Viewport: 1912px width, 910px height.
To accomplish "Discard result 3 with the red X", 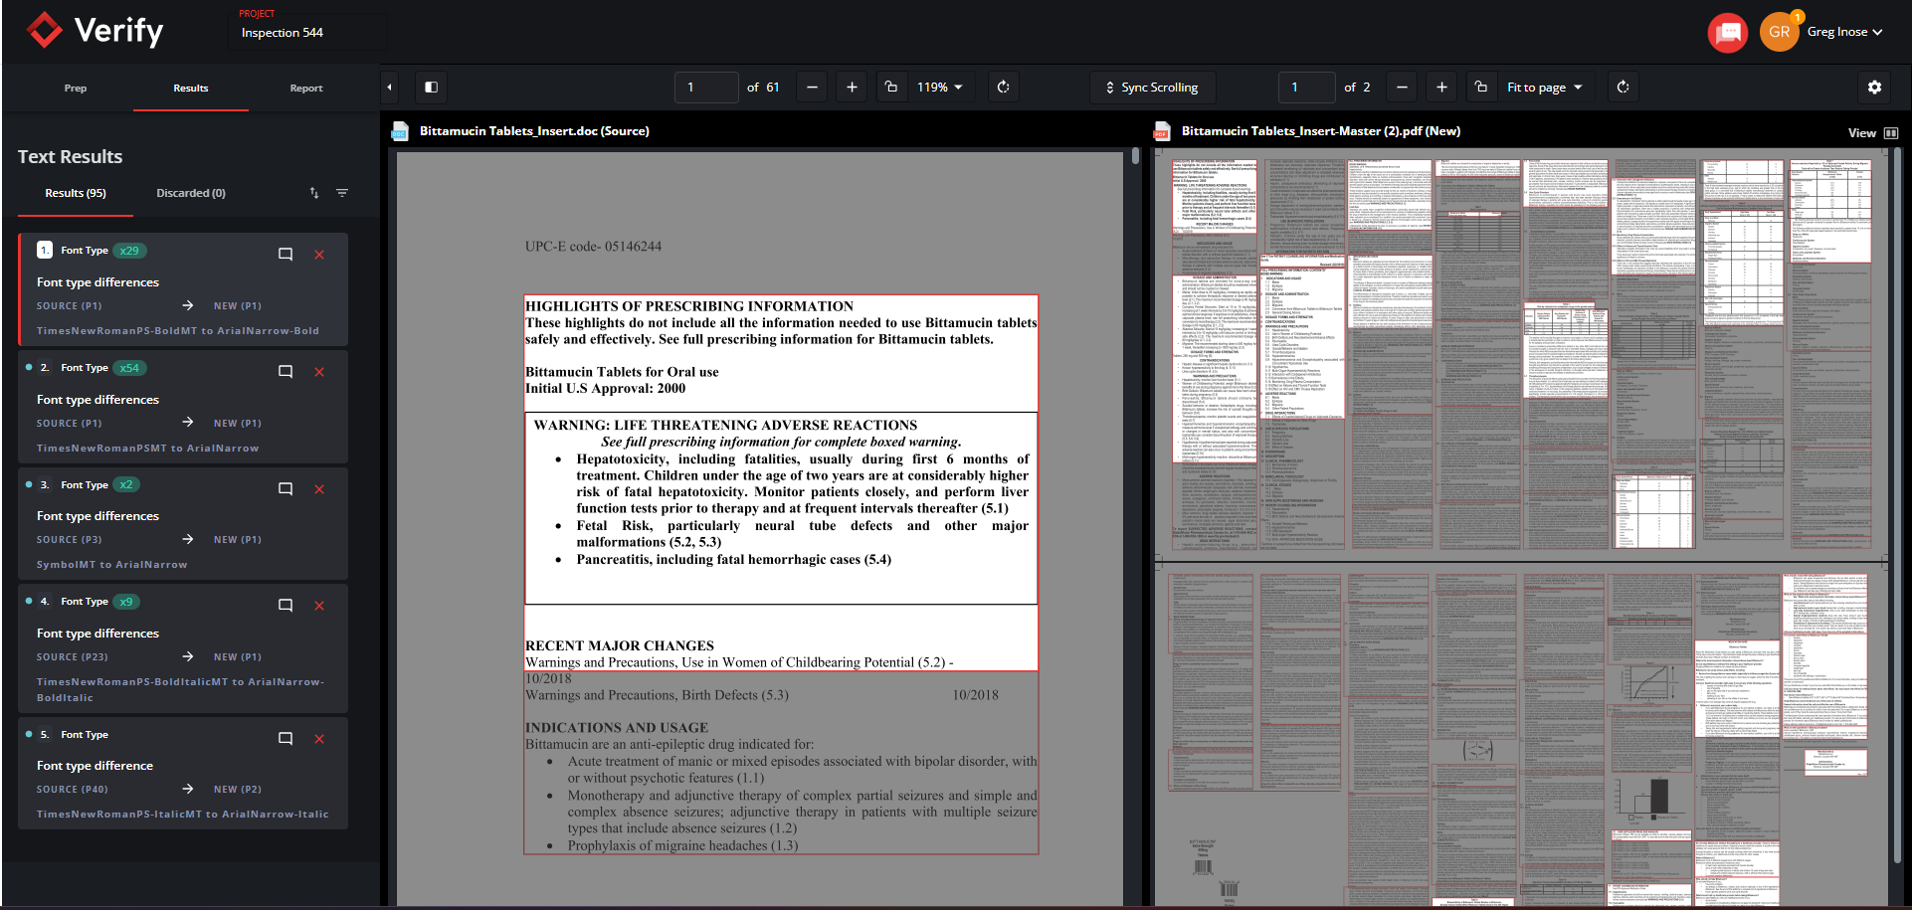I will tap(319, 489).
